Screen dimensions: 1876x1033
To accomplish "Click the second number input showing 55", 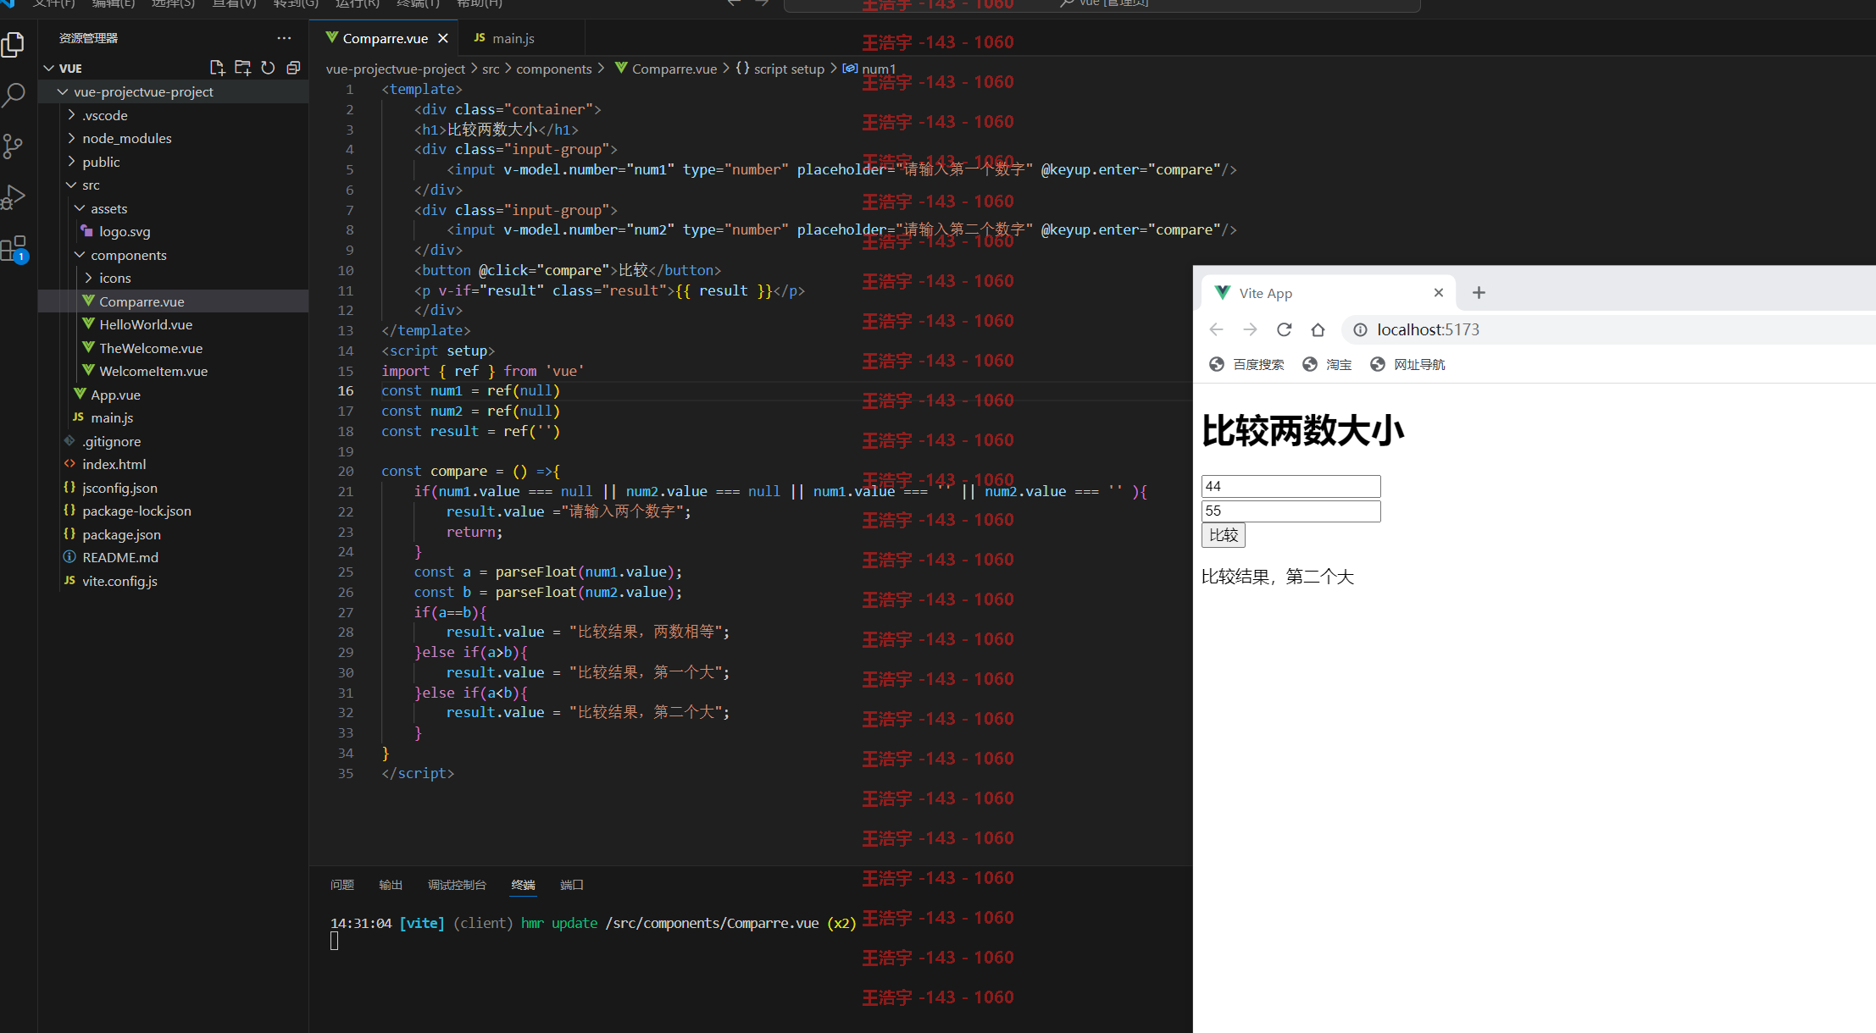I will pos(1290,511).
